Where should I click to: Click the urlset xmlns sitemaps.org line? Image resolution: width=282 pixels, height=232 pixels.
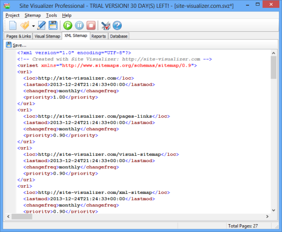tap(107, 65)
